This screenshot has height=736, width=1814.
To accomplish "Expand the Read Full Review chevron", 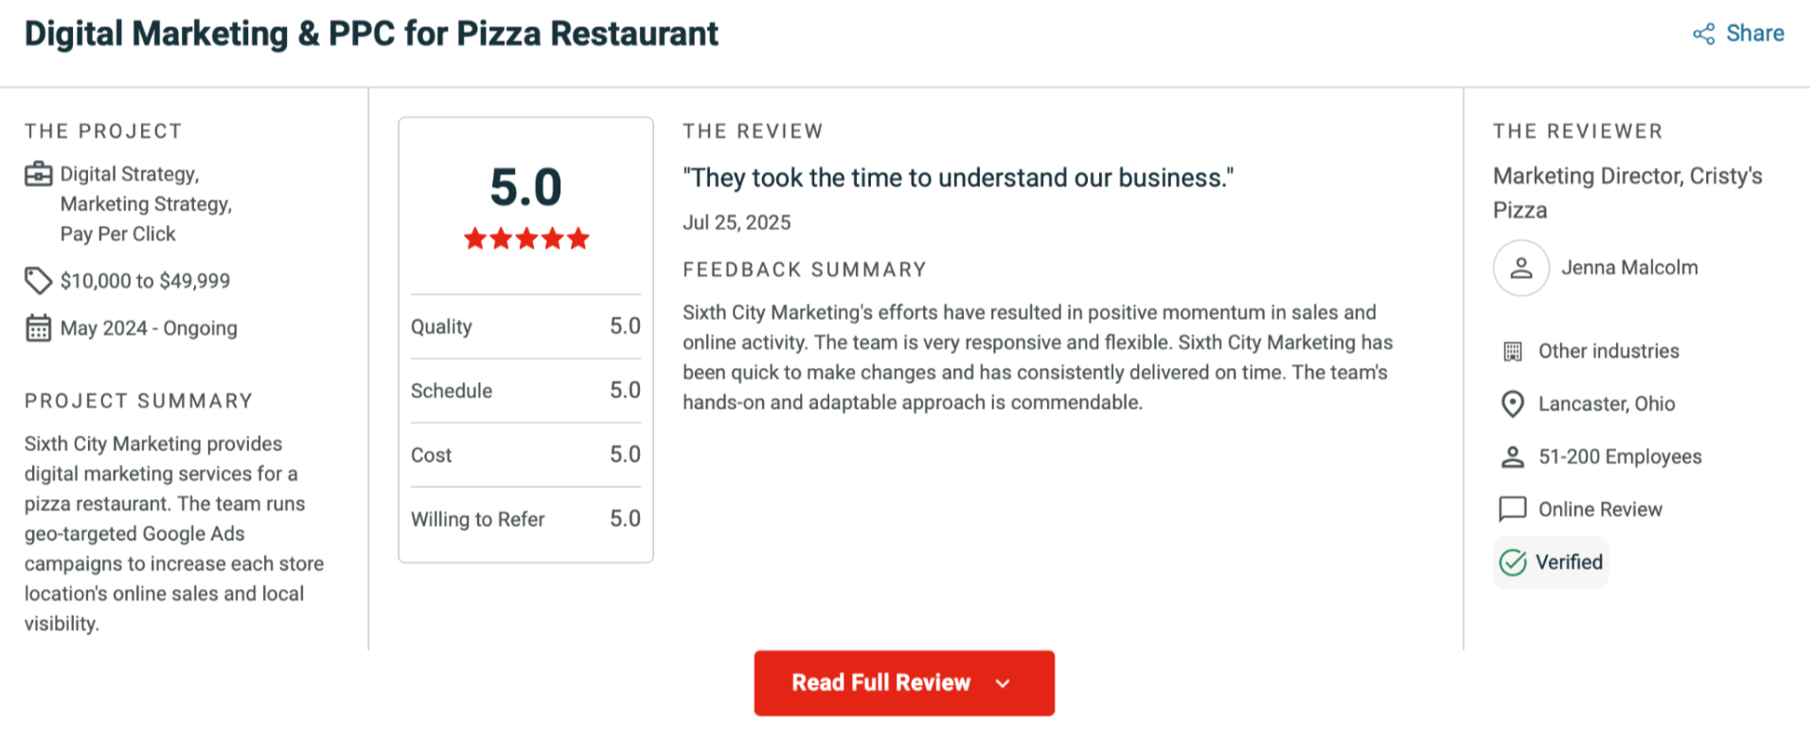I will click(1004, 683).
